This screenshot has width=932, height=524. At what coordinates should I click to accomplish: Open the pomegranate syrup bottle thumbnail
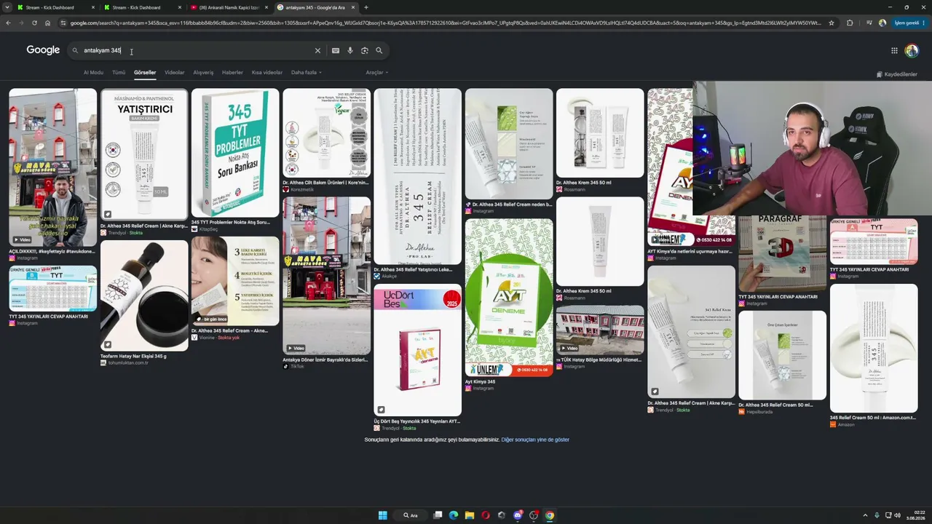click(x=144, y=295)
